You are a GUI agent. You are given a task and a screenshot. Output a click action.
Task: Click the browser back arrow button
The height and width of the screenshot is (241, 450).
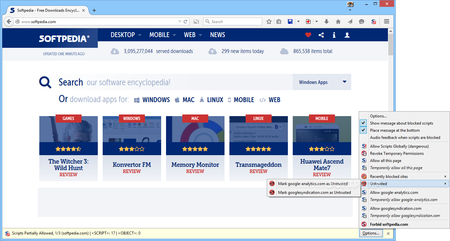pos(9,22)
